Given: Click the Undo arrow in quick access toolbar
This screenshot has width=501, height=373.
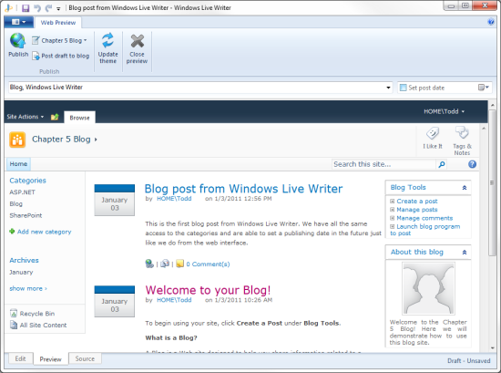Looking at the screenshot, I should tap(37, 7).
